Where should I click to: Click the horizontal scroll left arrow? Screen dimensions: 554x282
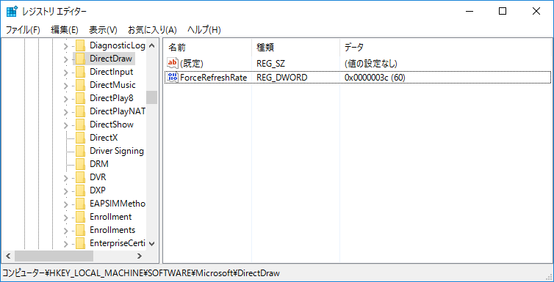8,256
